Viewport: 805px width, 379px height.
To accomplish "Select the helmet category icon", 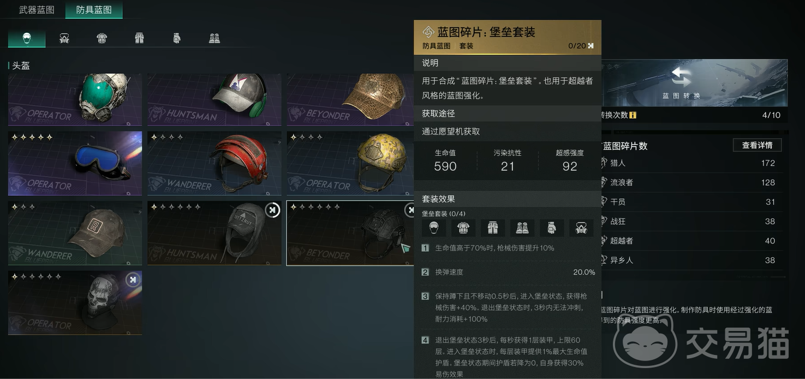I will (x=27, y=38).
